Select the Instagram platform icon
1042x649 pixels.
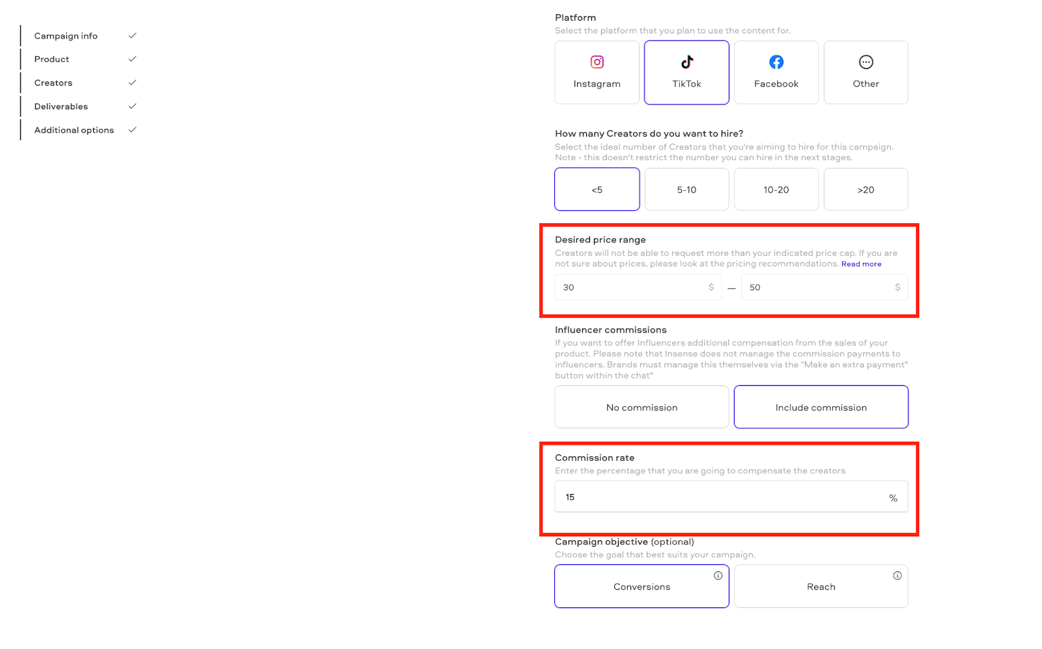point(597,62)
